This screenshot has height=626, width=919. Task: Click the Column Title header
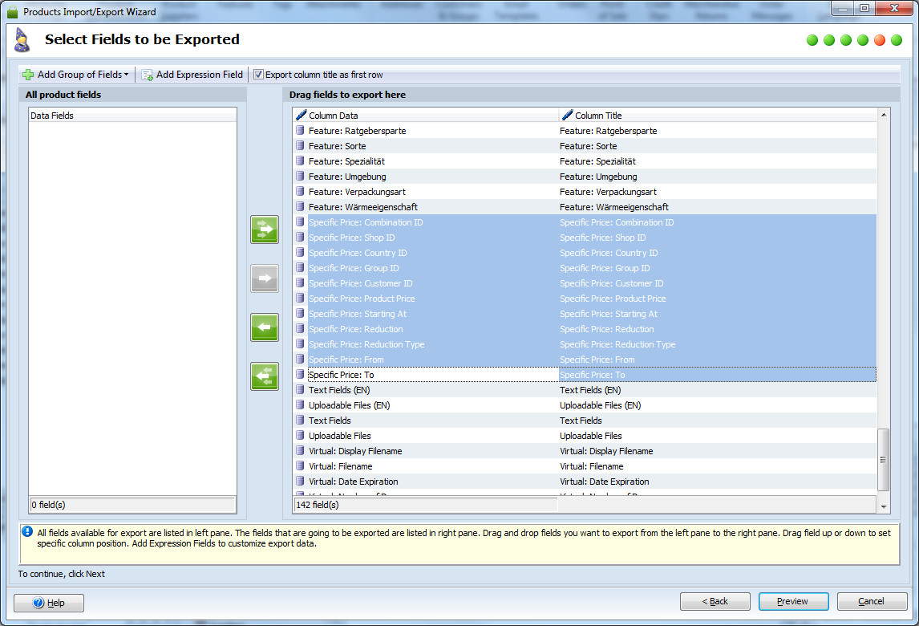point(718,115)
